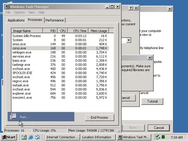Select svchost.exe with PID 456

point(61,77)
